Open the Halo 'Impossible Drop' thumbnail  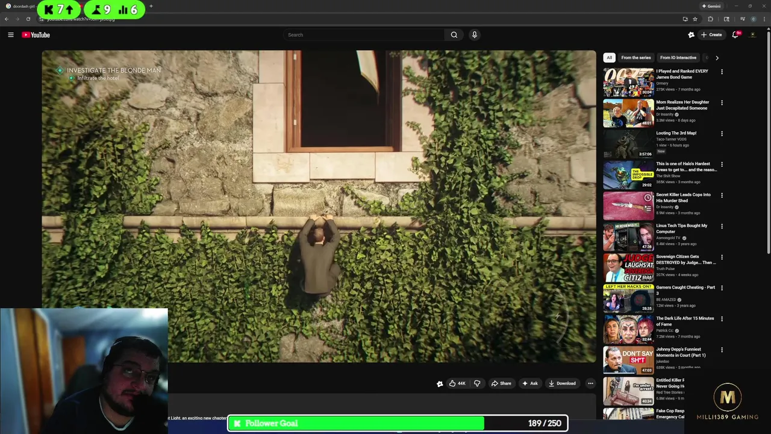point(628,175)
